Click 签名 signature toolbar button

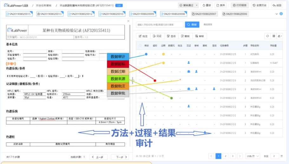[171, 36]
